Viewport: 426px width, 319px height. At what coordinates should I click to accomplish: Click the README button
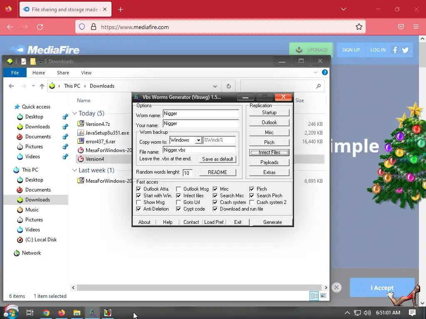[x=217, y=172]
